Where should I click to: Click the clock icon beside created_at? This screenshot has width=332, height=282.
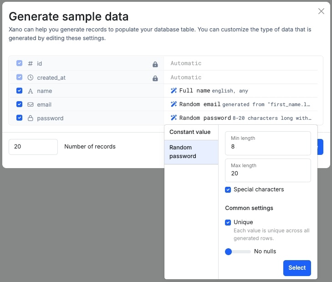pos(31,77)
